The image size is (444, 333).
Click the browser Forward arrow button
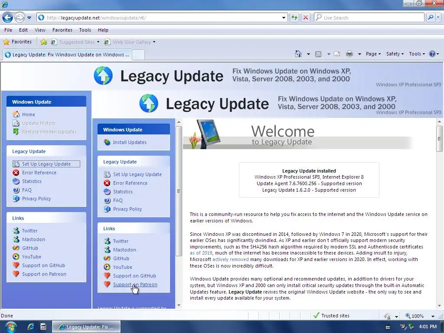pos(20,17)
